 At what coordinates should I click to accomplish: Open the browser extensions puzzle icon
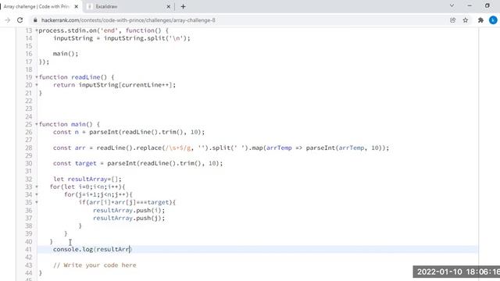(x=480, y=20)
